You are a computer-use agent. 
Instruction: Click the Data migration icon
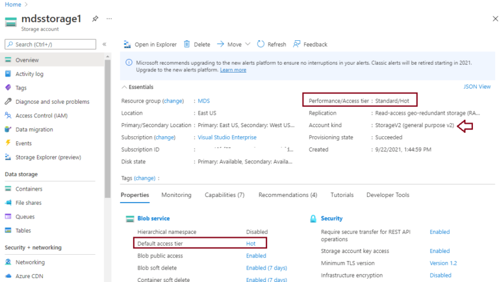(x=8, y=129)
